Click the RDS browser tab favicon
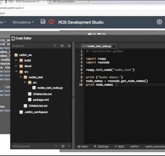Viewport: 165px width, 156px height. pyautogui.click(x=6, y=2)
